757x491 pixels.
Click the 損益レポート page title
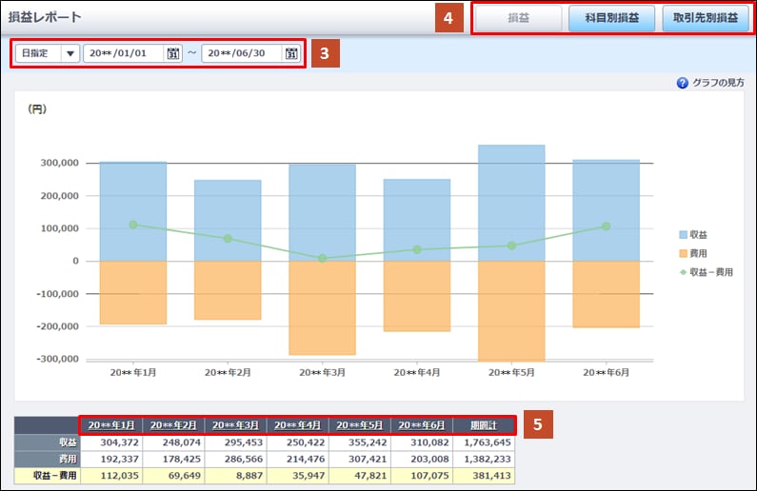pos(45,17)
